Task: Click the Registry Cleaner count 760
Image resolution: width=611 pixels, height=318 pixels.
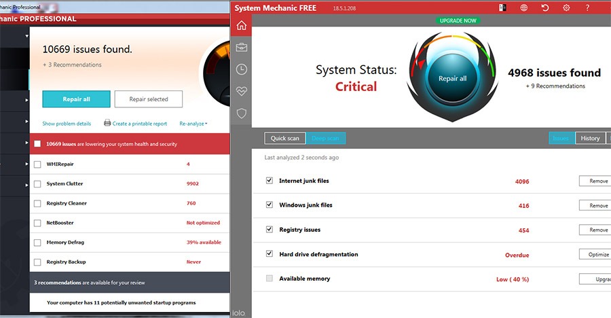Action: [x=191, y=203]
